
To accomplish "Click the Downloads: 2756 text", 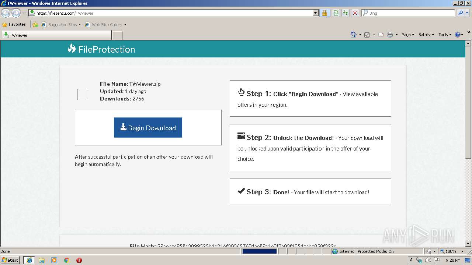I will tap(122, 99).
